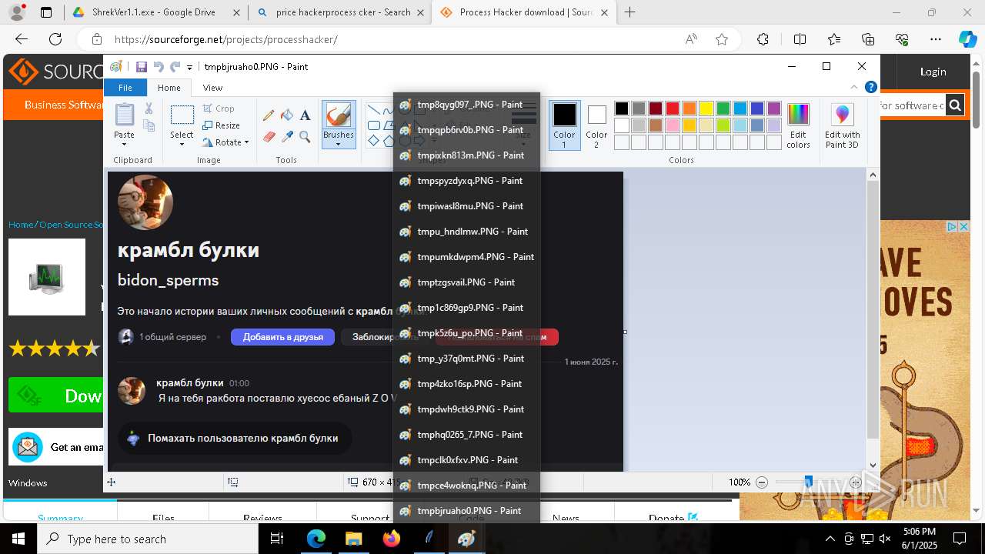Switch to the View tab in Paint
The height and width of the screenshot is (554, 985).
[x=212, y=88]
